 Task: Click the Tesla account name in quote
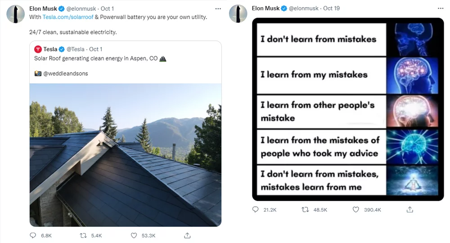pyautogui.click(x=50, y=49)
